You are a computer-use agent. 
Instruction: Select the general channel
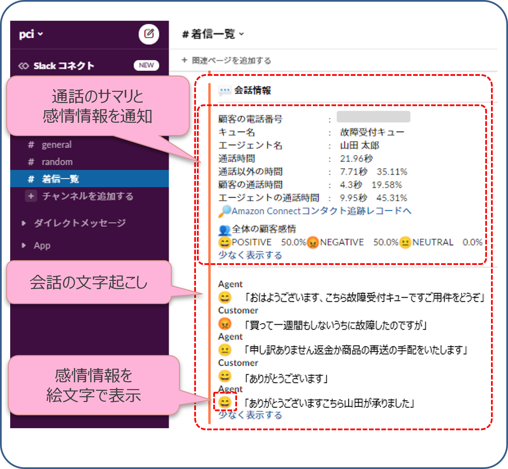click(56, 145)
